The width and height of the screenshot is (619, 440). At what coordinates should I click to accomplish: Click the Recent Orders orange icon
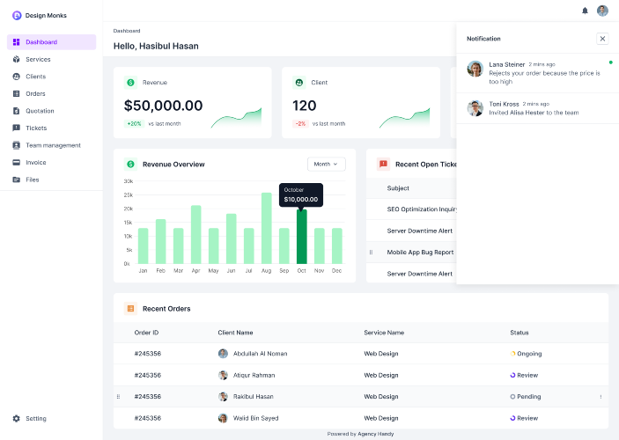pos(130,309)
